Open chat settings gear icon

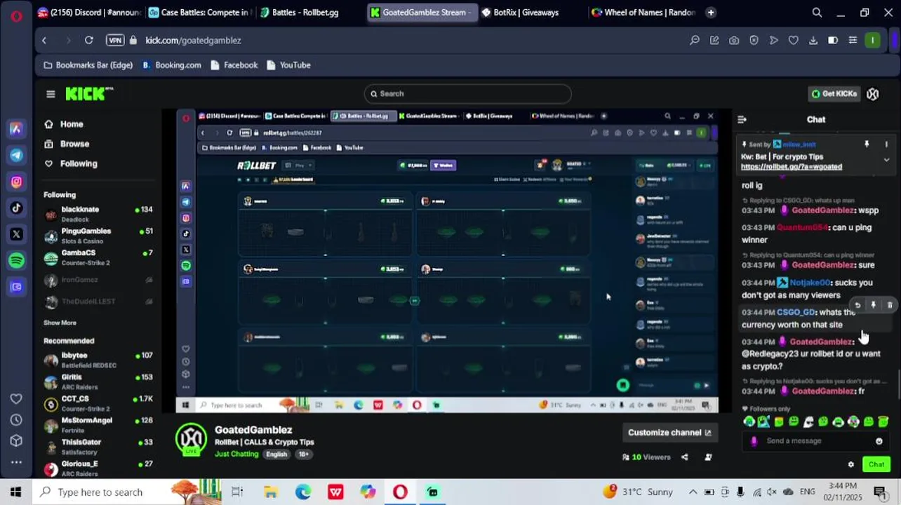click(x=851, y=464)
